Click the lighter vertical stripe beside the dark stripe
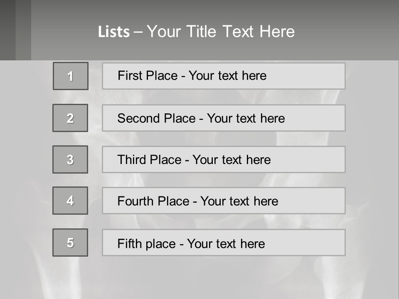The image size is (399, 299). [x=23, y=30]
